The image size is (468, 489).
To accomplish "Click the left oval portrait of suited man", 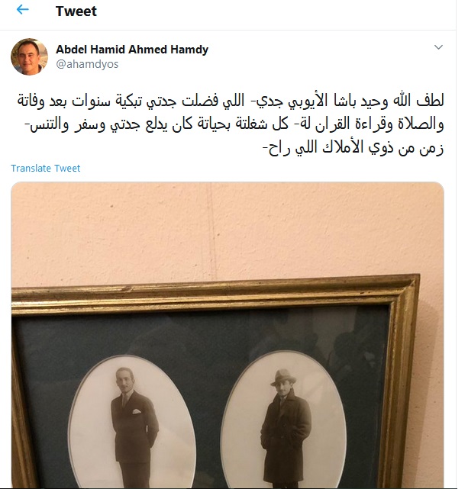I will click(132, 423).
